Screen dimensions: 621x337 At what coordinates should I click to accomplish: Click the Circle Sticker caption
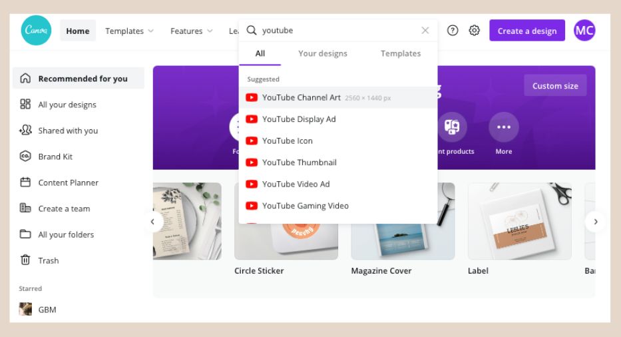pyautogui.click(x=259, y=271)
